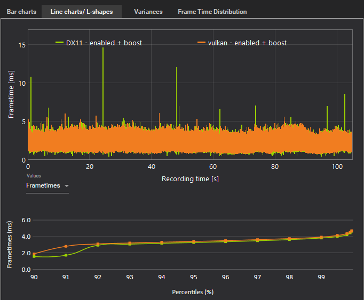Click the Frametimes (ms) vertical axis label
The image size is (364, 300).
(9, 245)
